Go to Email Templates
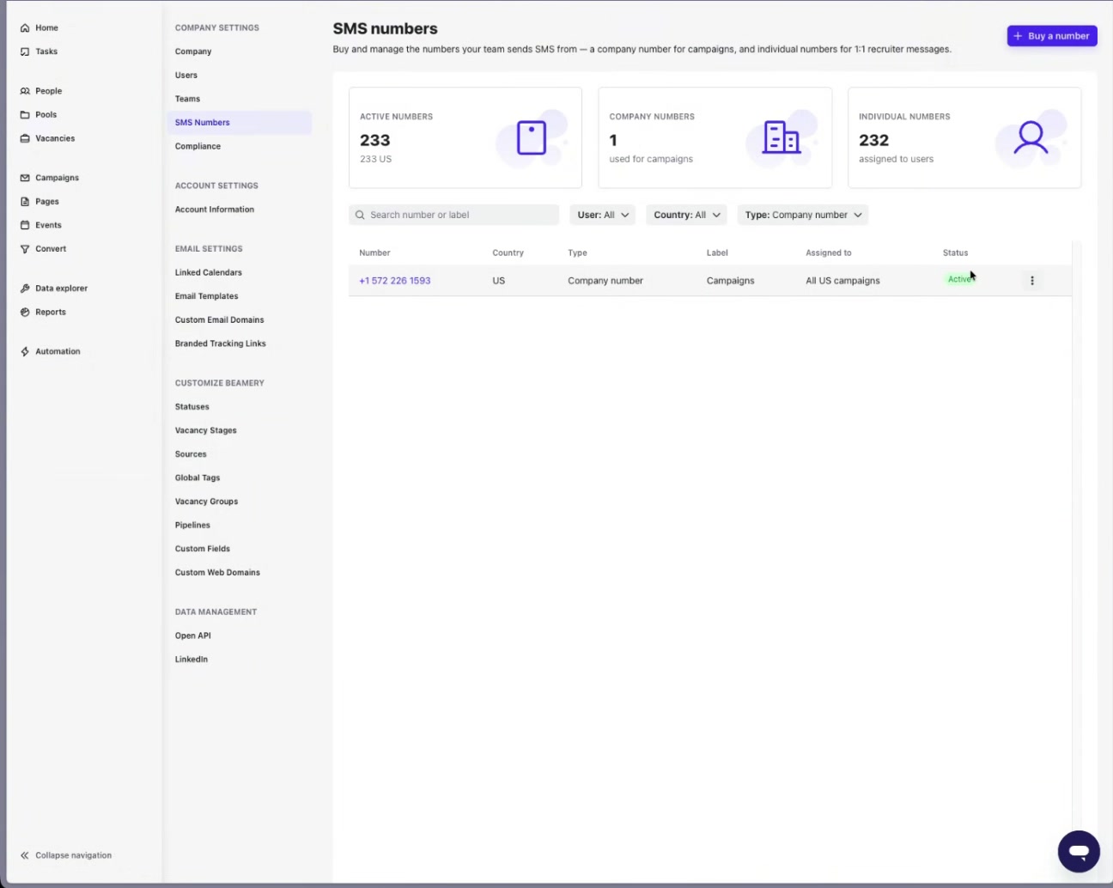The height and width of the screenshot is (888, 1113). tap(207, 296)
